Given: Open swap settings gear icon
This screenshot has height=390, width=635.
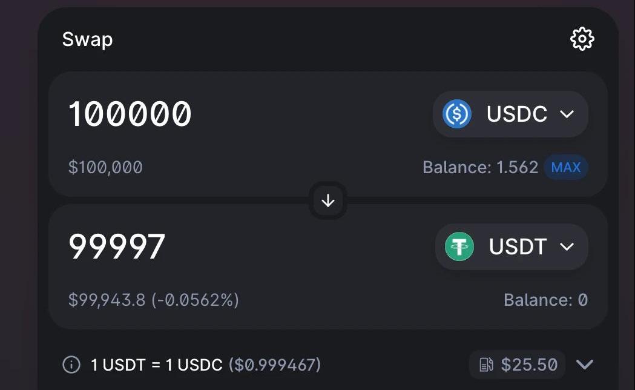Looking at the screenshot, I should coord(582,39).
